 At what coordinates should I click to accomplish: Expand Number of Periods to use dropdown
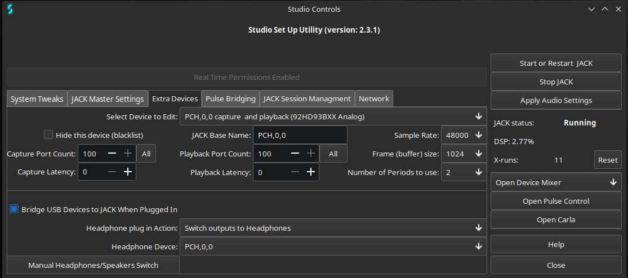click(x=464, y=172)
